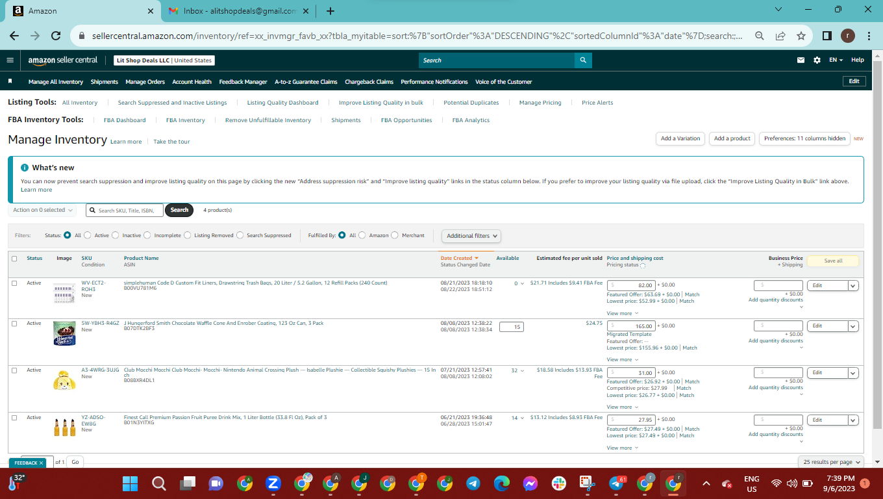Expand View more under the $165.00 price
Screen dimensions: 883x499
click(622, 359)
